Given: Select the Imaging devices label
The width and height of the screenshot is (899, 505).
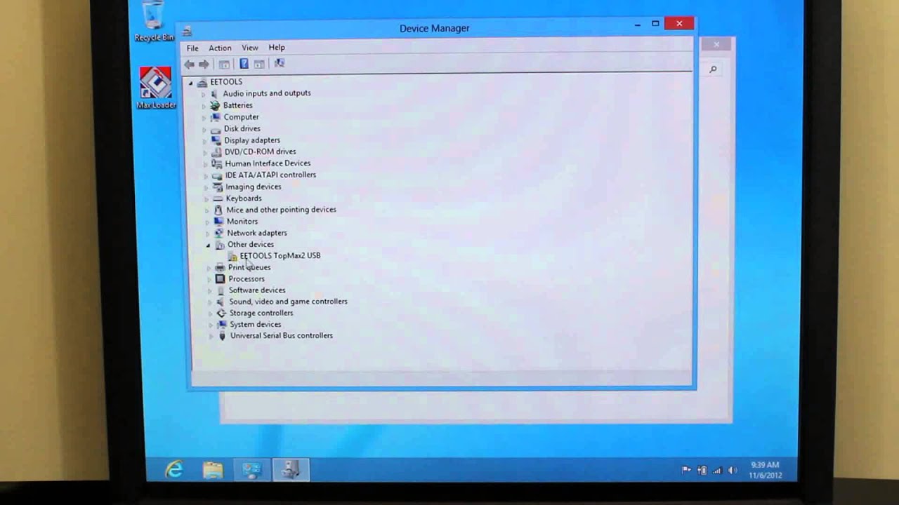Looking at the screenshot, I should (254, 187).
